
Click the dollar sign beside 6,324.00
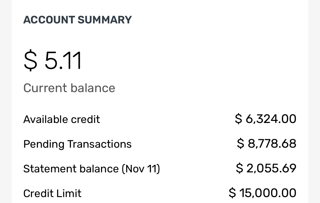(239, 119)
